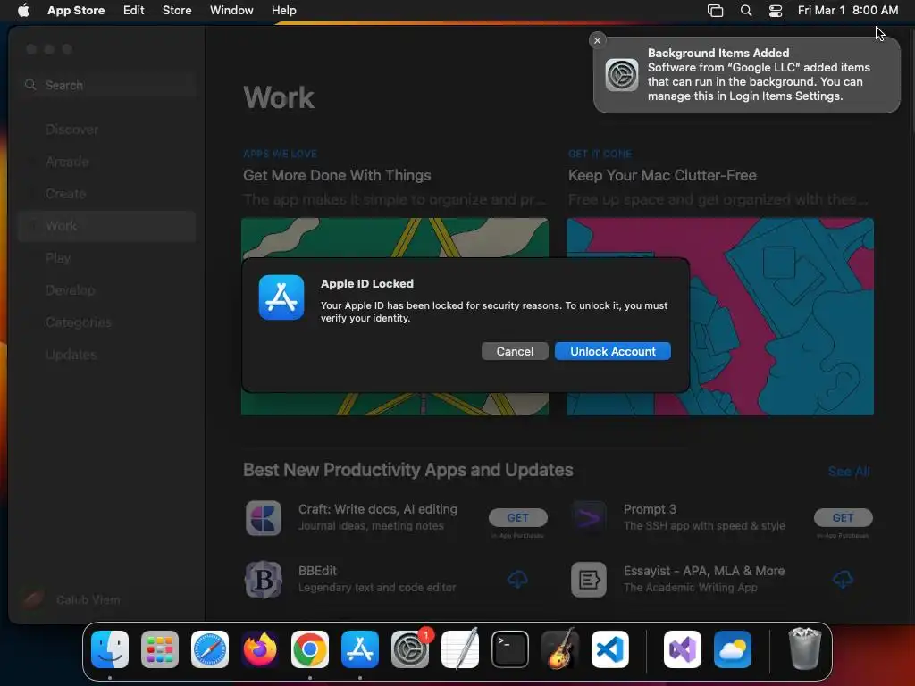Click the App Store icon in the dialog
This screenshot has height=686, width=915.
[x=281, y=297]
